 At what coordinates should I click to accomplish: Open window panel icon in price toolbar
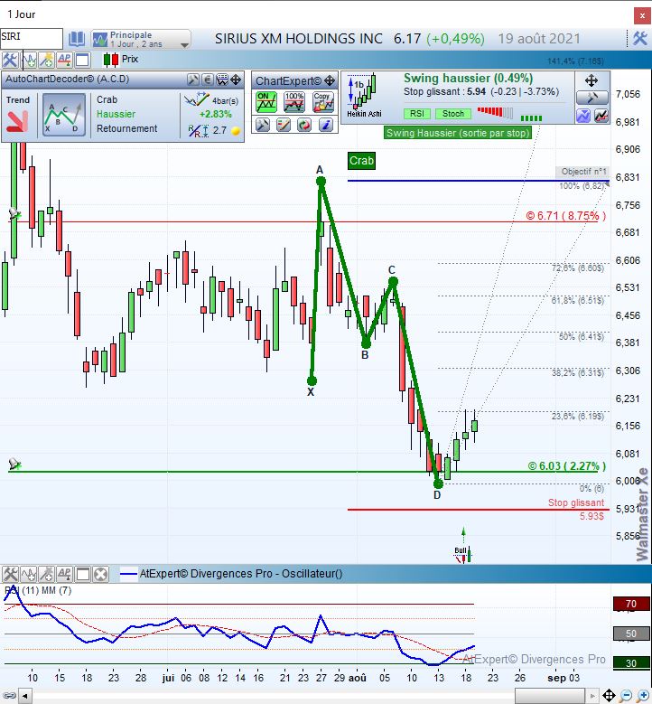[82, 60]
